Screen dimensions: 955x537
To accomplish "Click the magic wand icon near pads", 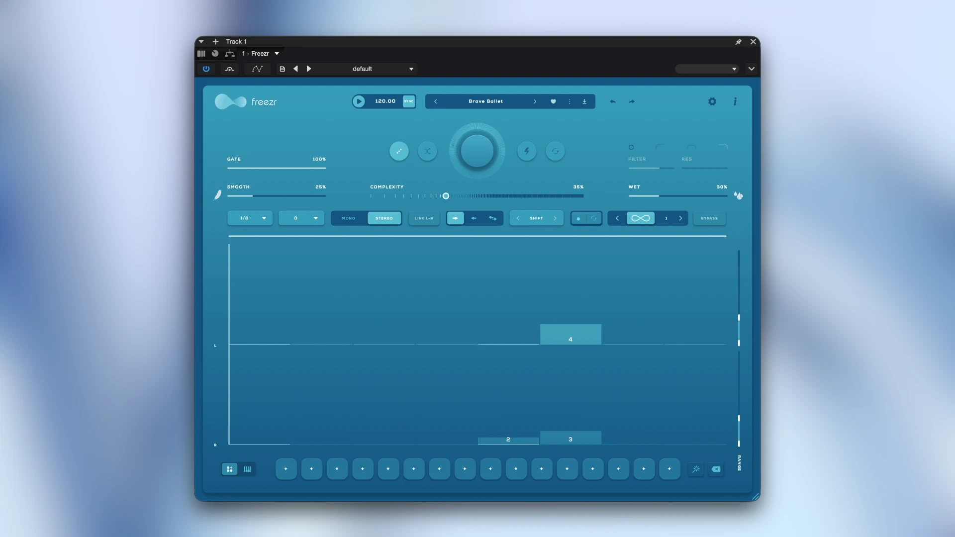I will [x=696, y=469].
